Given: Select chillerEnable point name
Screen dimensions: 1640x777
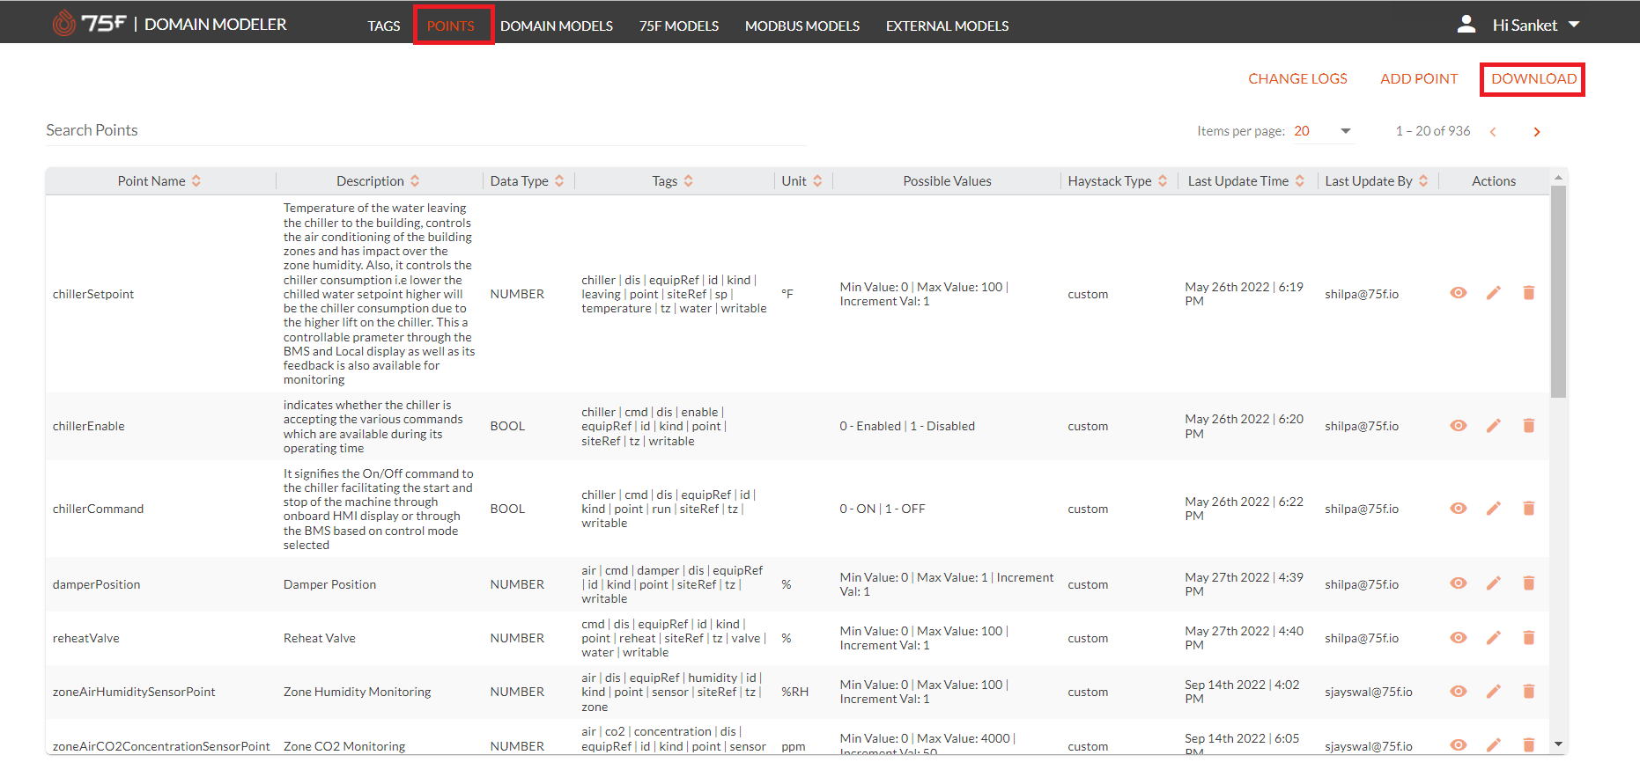Looking at the screenshot, I should [x=89, y=426].
